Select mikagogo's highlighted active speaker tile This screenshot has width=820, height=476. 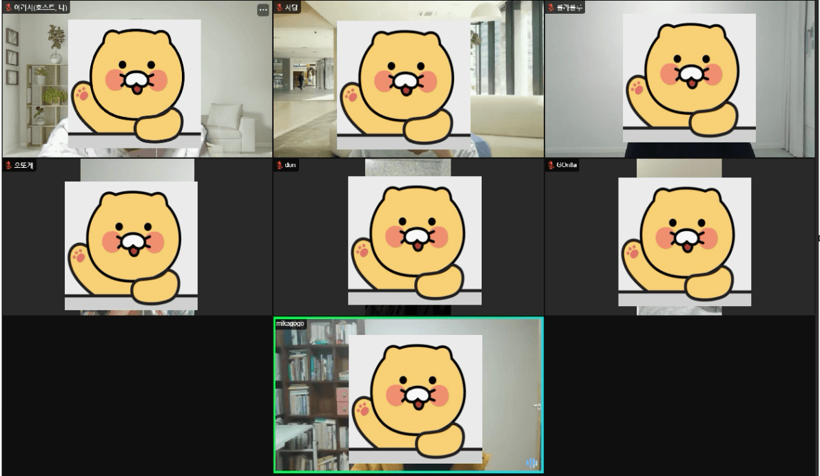pyautogui.click(x=409, y=395)
